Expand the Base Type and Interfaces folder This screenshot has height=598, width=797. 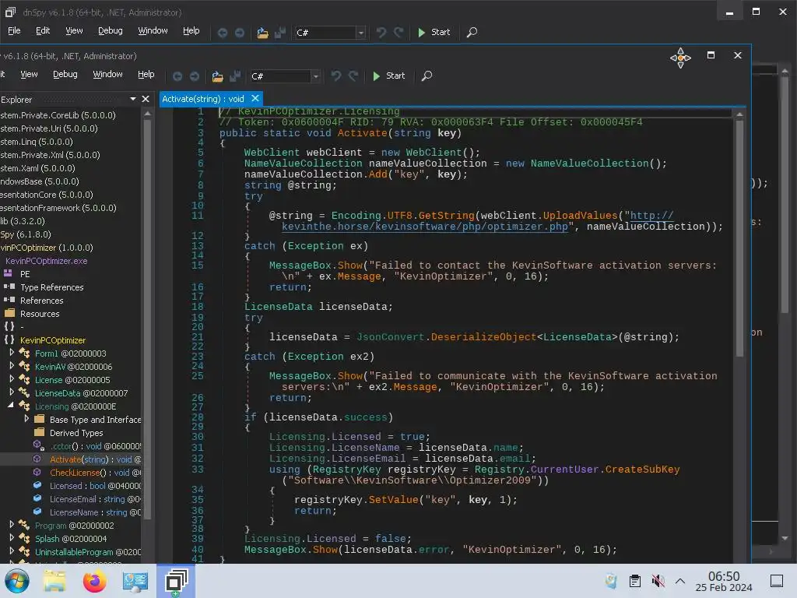(26, 418)
